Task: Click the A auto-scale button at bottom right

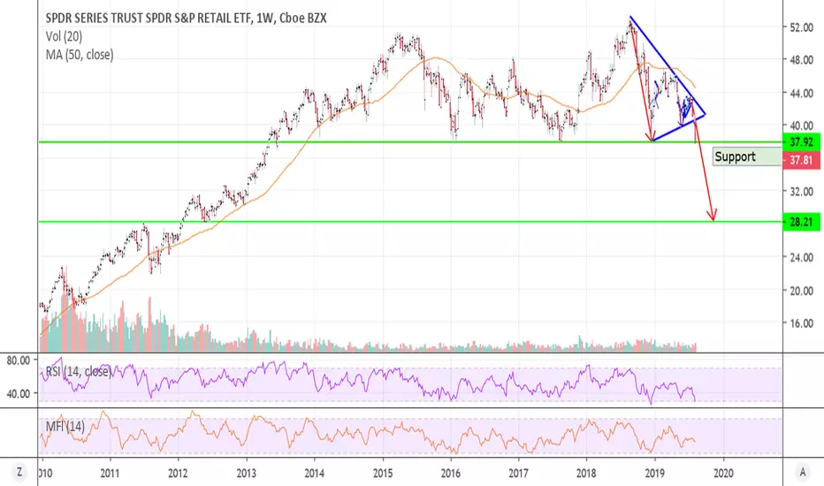Action: pyautogui.click(x=803, y=473)
